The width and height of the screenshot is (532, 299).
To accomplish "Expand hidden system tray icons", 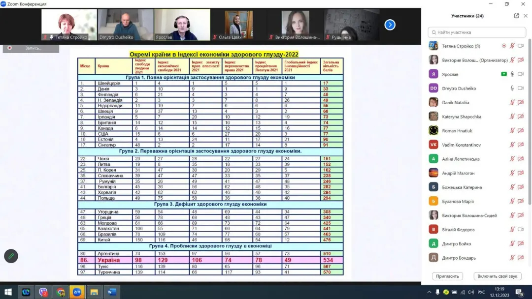I will [x=430, y=292].
